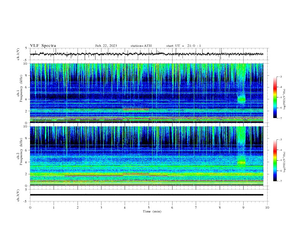
Task: Click time-axis tick label "7"
Action: pos(196,207)
